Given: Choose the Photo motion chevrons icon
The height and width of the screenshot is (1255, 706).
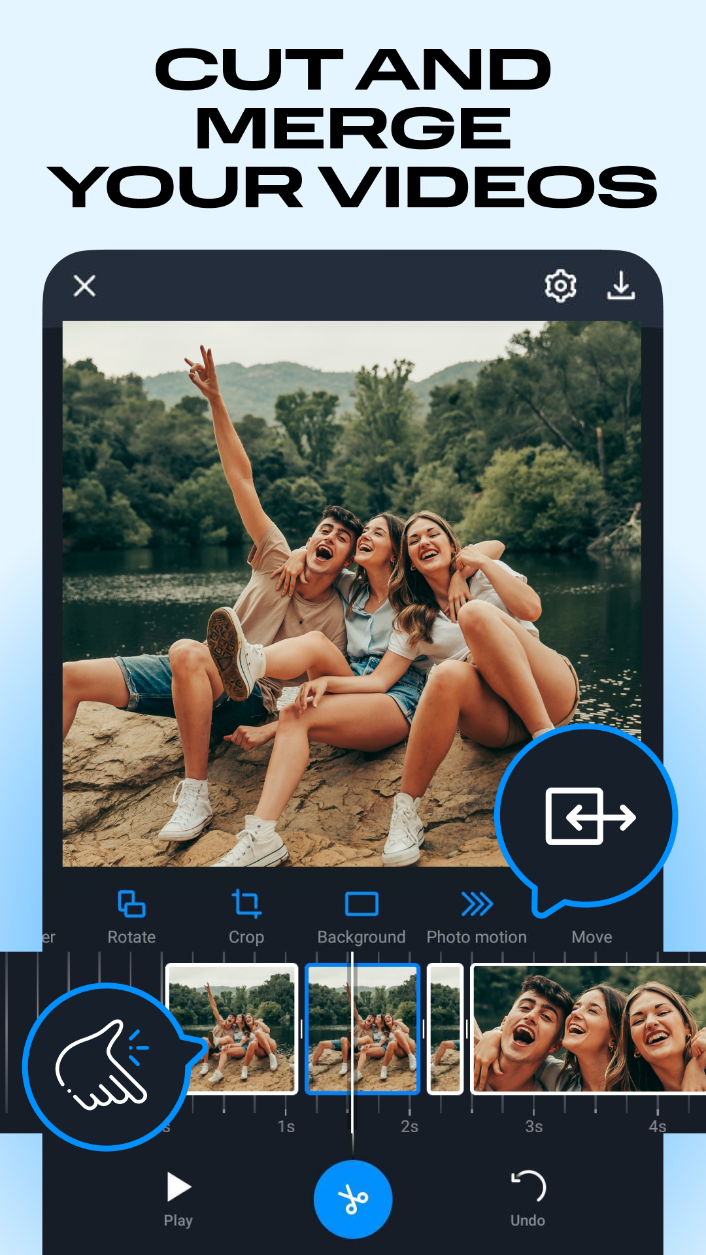Looking at the screenshot, I should (477, 904).
